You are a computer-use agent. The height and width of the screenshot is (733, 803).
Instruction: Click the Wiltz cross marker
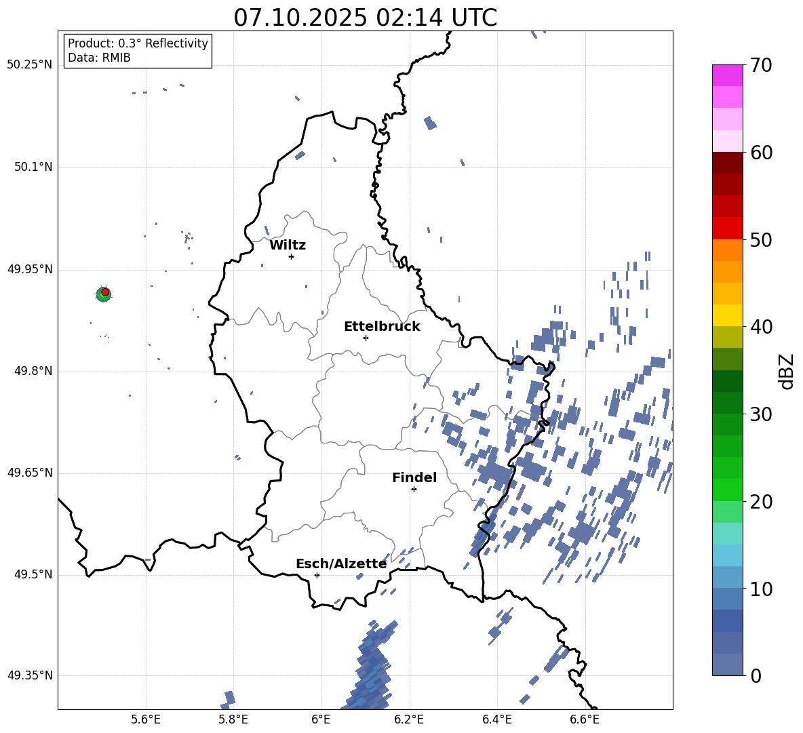291,256
